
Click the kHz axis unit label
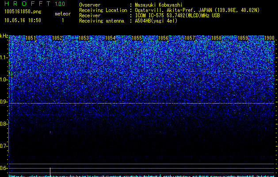[x=4, y=36]
